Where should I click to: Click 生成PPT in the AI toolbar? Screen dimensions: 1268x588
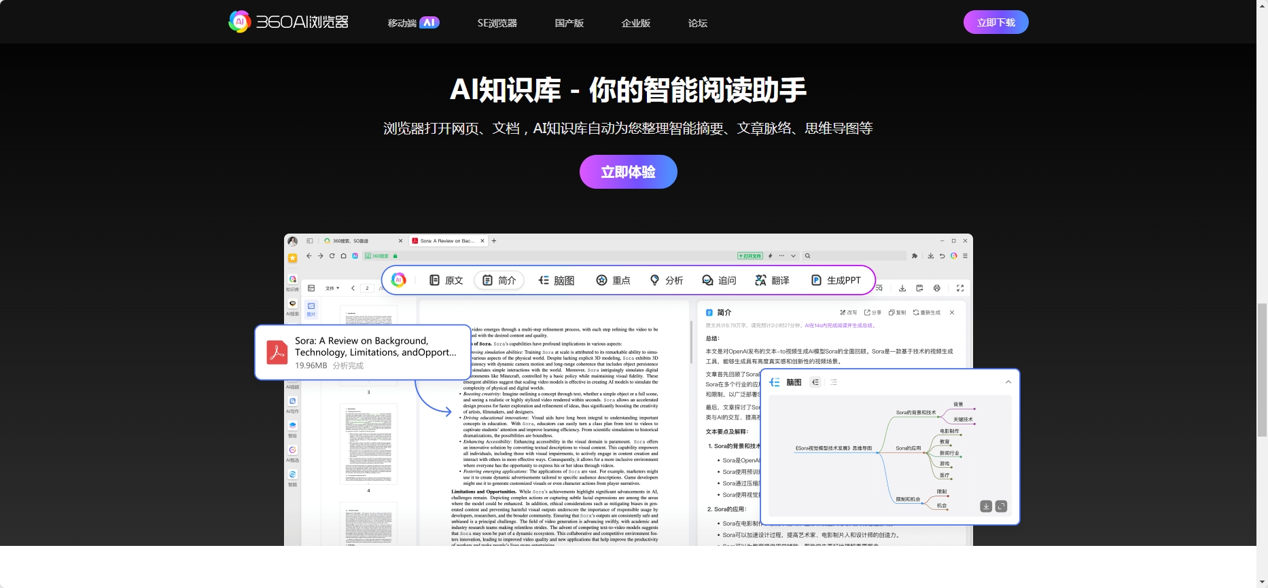[x=836, y=280]
